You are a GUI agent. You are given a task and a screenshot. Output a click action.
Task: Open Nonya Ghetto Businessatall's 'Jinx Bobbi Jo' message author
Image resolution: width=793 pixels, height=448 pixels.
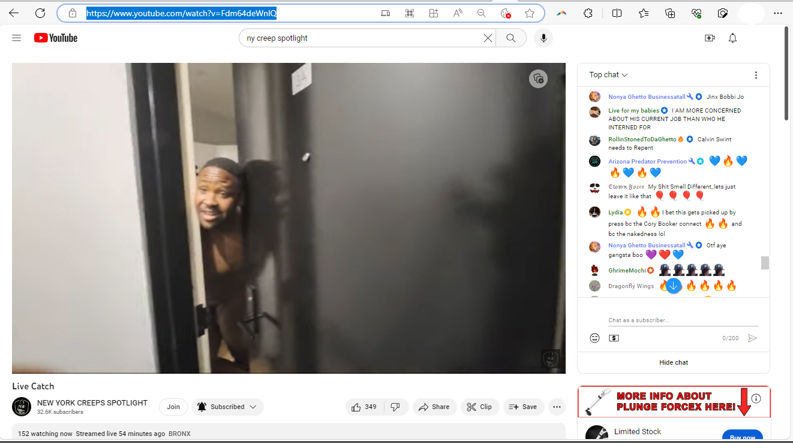[x=647, y=96]
